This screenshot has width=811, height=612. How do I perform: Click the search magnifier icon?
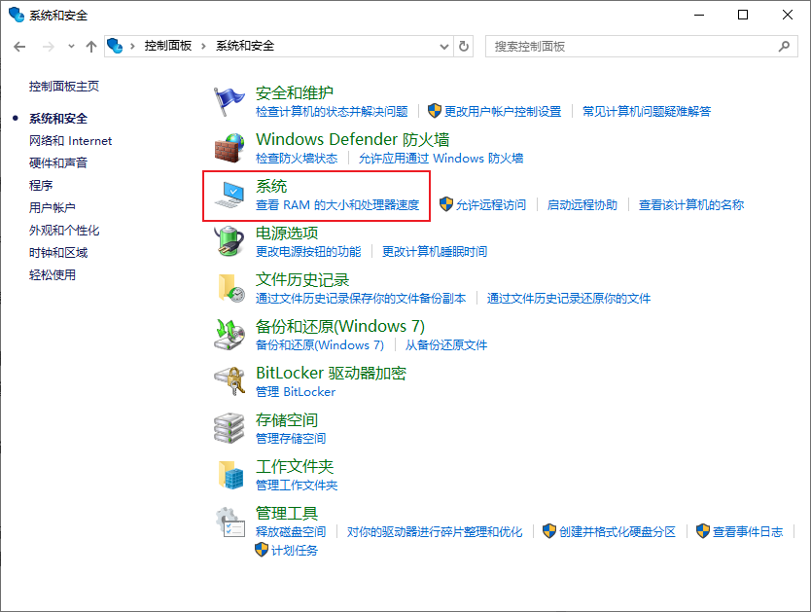[x=784, y=47]
